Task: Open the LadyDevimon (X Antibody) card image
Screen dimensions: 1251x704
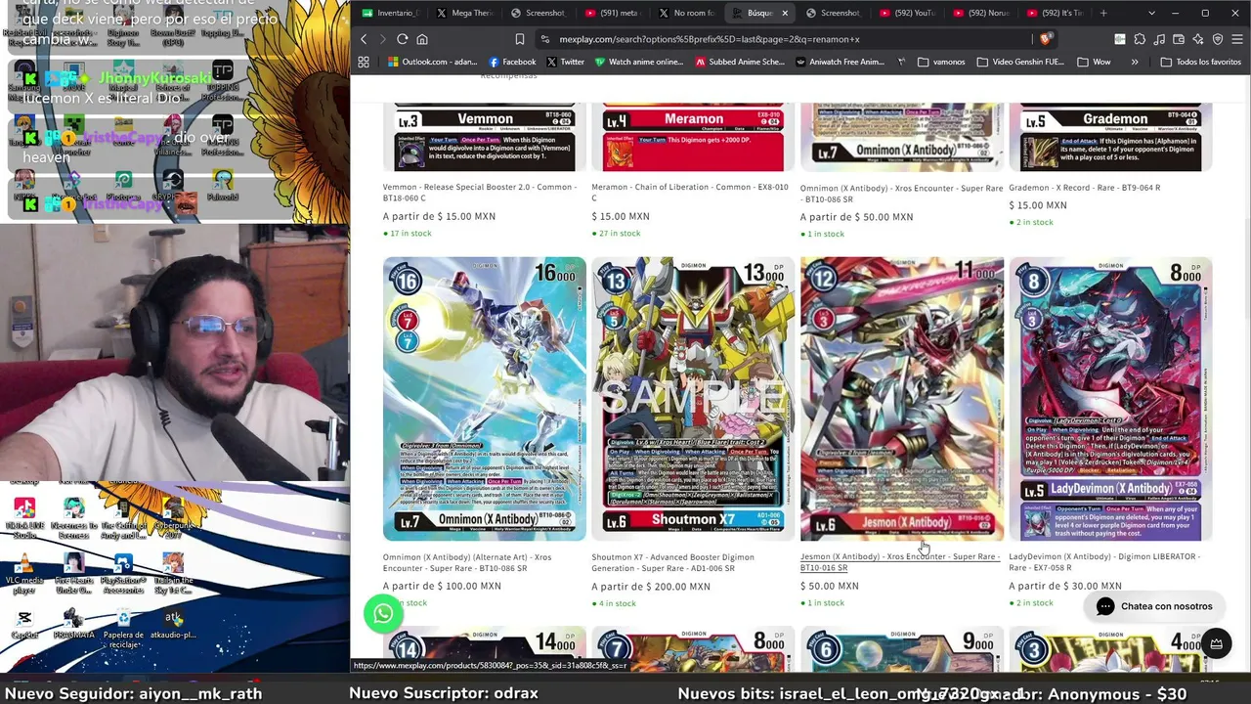Action: [x=1110, y=399]
